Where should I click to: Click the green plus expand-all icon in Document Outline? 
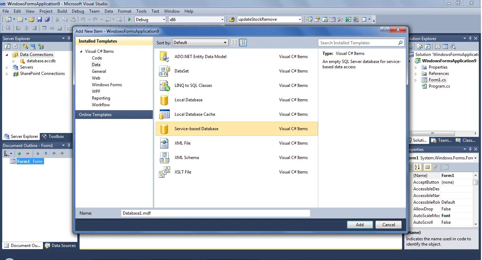(19, 153)
